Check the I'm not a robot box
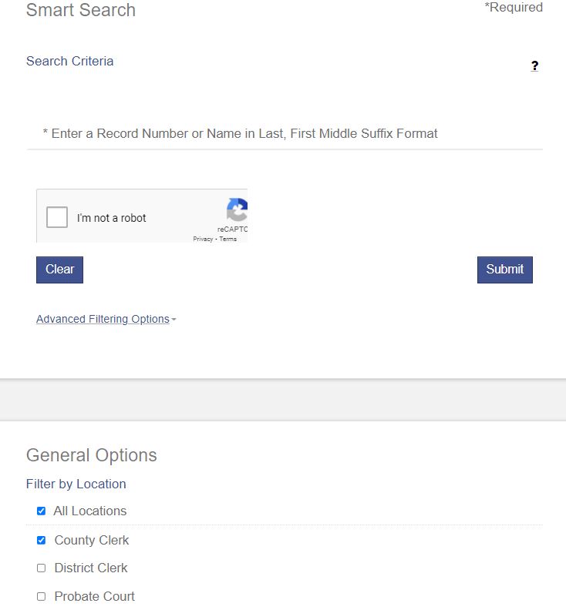The image size is (566, 610). pos(57,218)
